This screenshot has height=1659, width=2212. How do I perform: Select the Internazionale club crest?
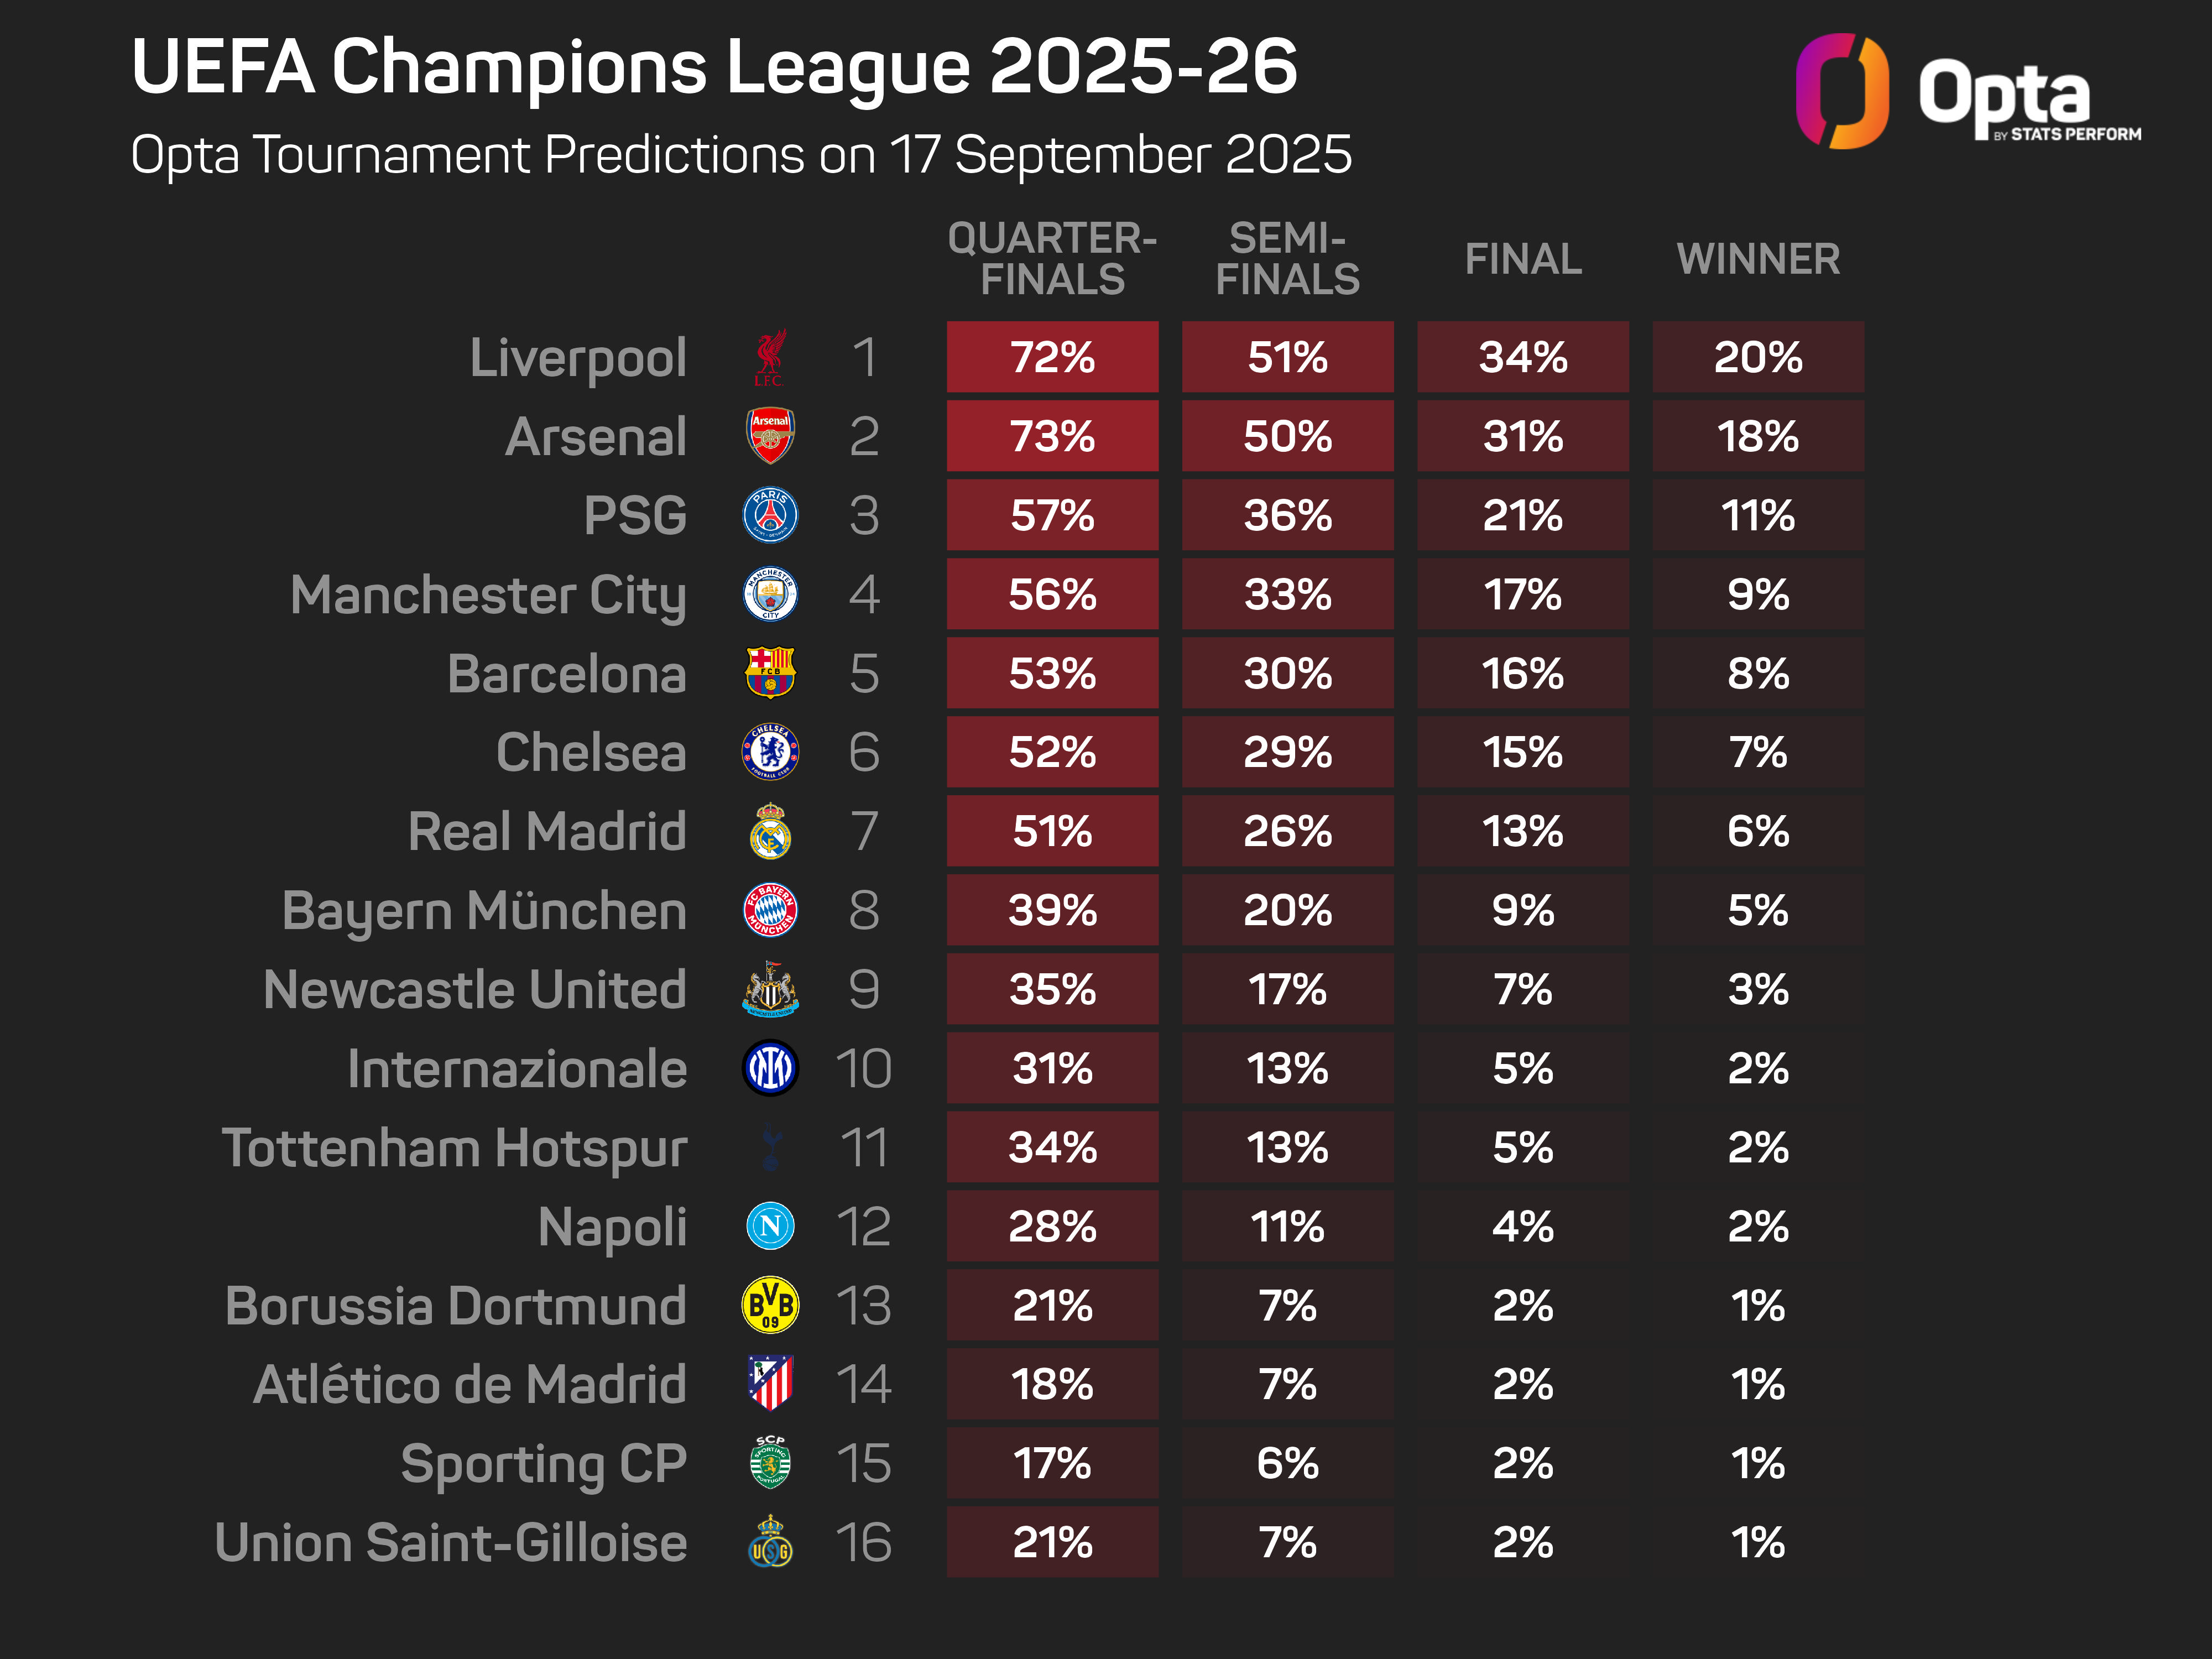tap(770, 1068)
